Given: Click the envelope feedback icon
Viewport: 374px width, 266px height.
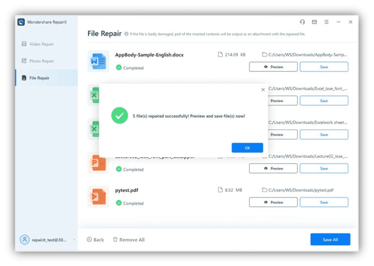Looking at the screenshot, I should click(314, 22).
